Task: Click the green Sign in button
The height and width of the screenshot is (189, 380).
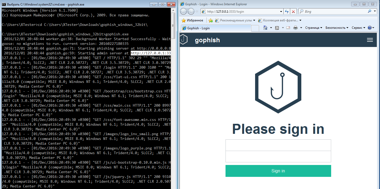Action: [278, 171]
